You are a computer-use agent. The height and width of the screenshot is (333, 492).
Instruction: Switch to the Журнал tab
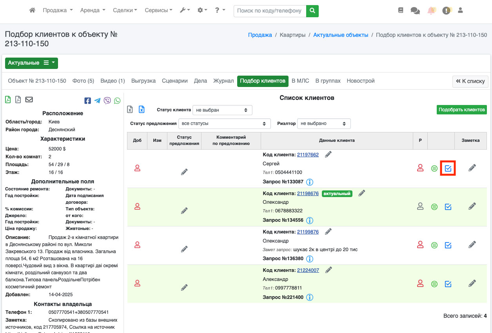point(223,81)
